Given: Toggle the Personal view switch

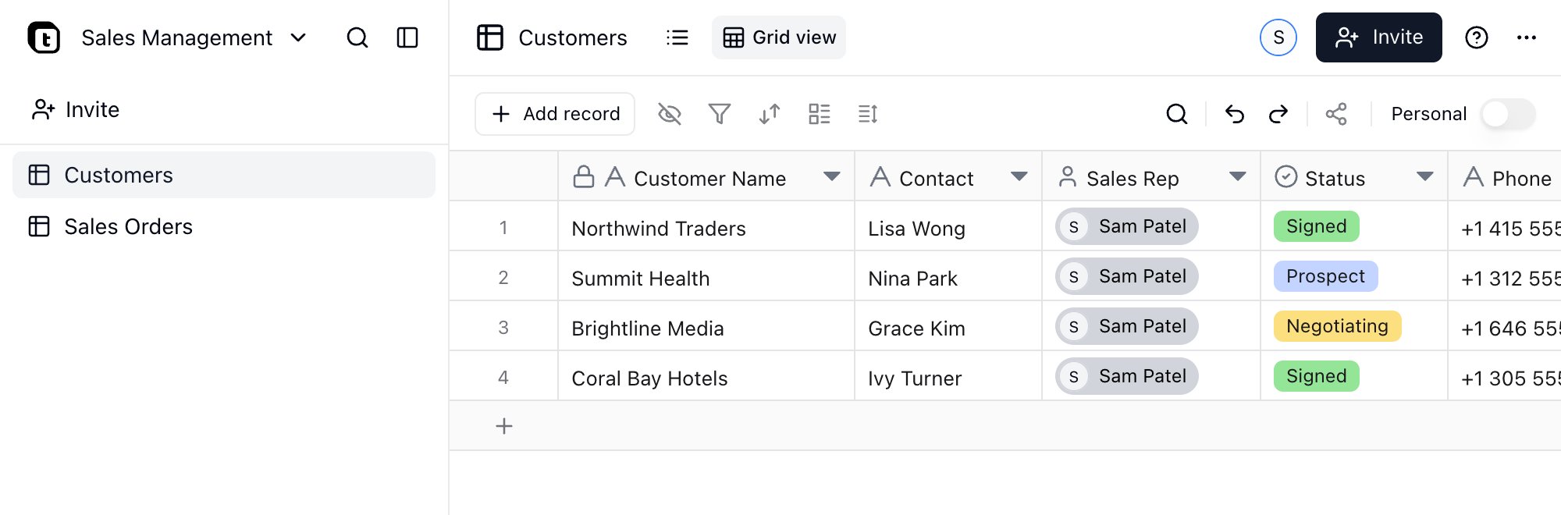Looking at the screenshot, I should 1508,114.
